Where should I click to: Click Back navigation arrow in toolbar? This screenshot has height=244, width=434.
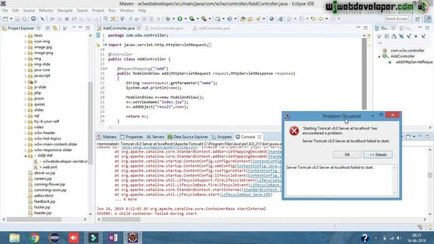point(321,19)
